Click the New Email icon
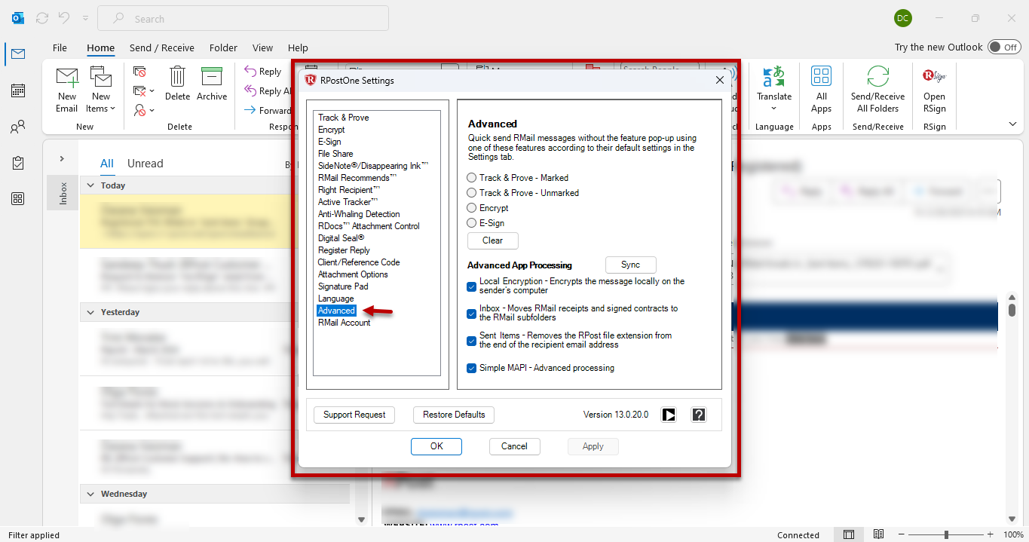Screen dimensions: 1029x542 pyautogui.click(x=67, y=78)
